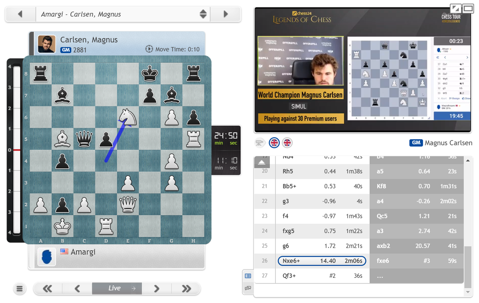Go to next game with right arrow
The height and width of the screenshot is (303, 479).
tap(226, 14)
